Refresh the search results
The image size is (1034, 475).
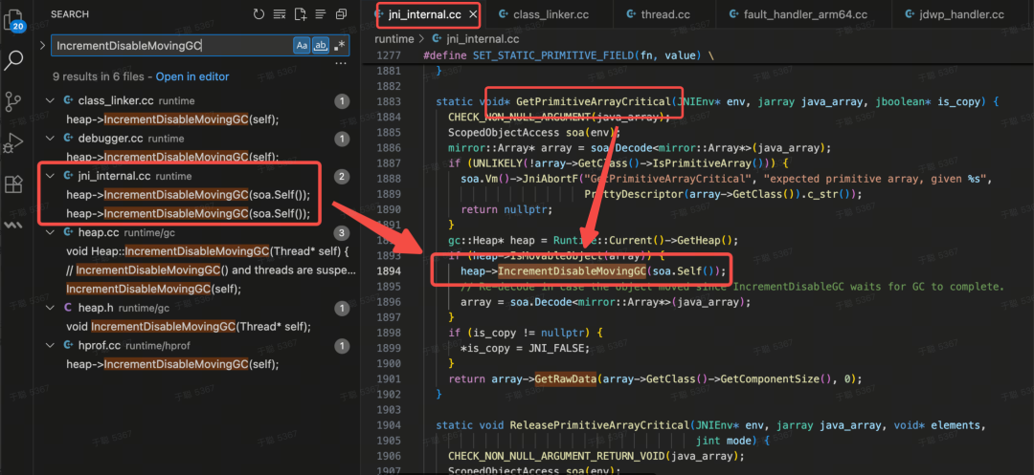(258, 14)
